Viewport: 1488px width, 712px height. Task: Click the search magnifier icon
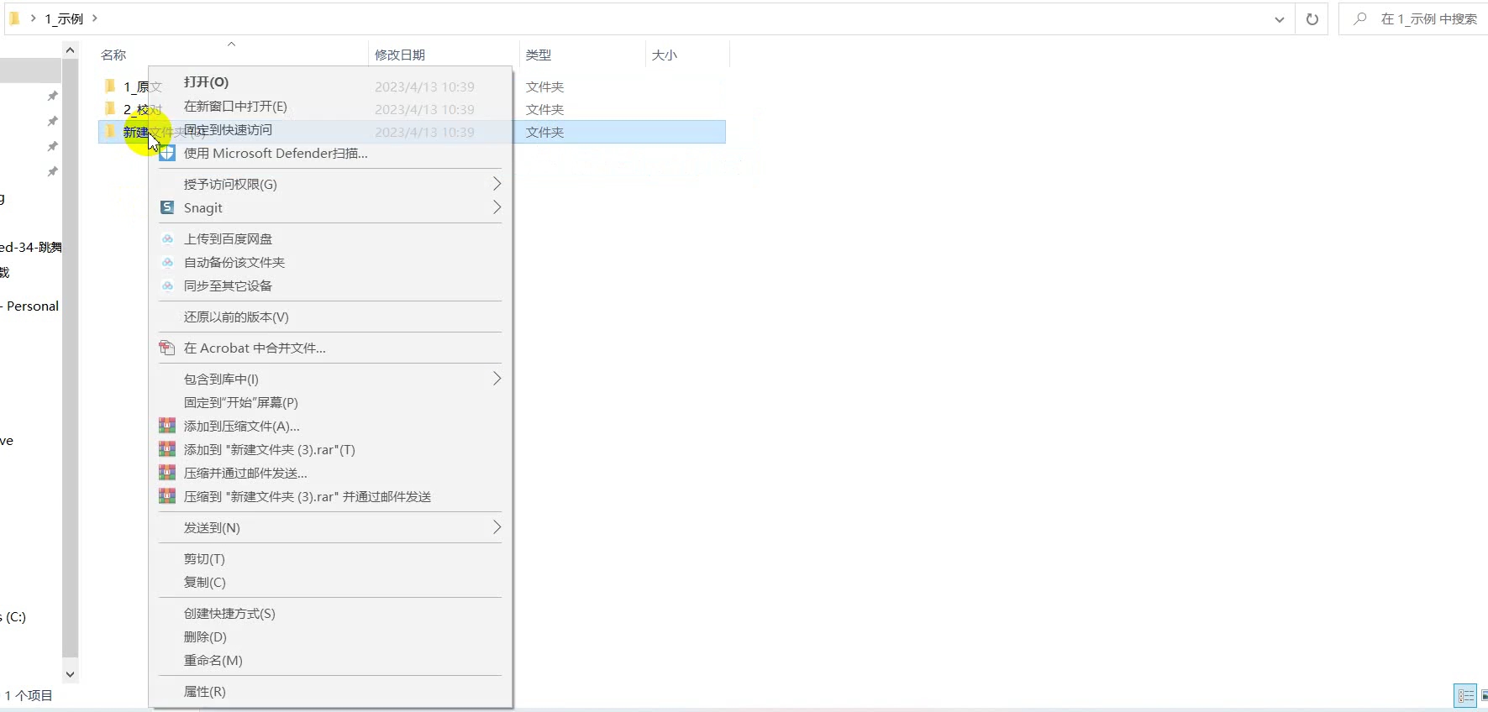tap(1359, 18)
